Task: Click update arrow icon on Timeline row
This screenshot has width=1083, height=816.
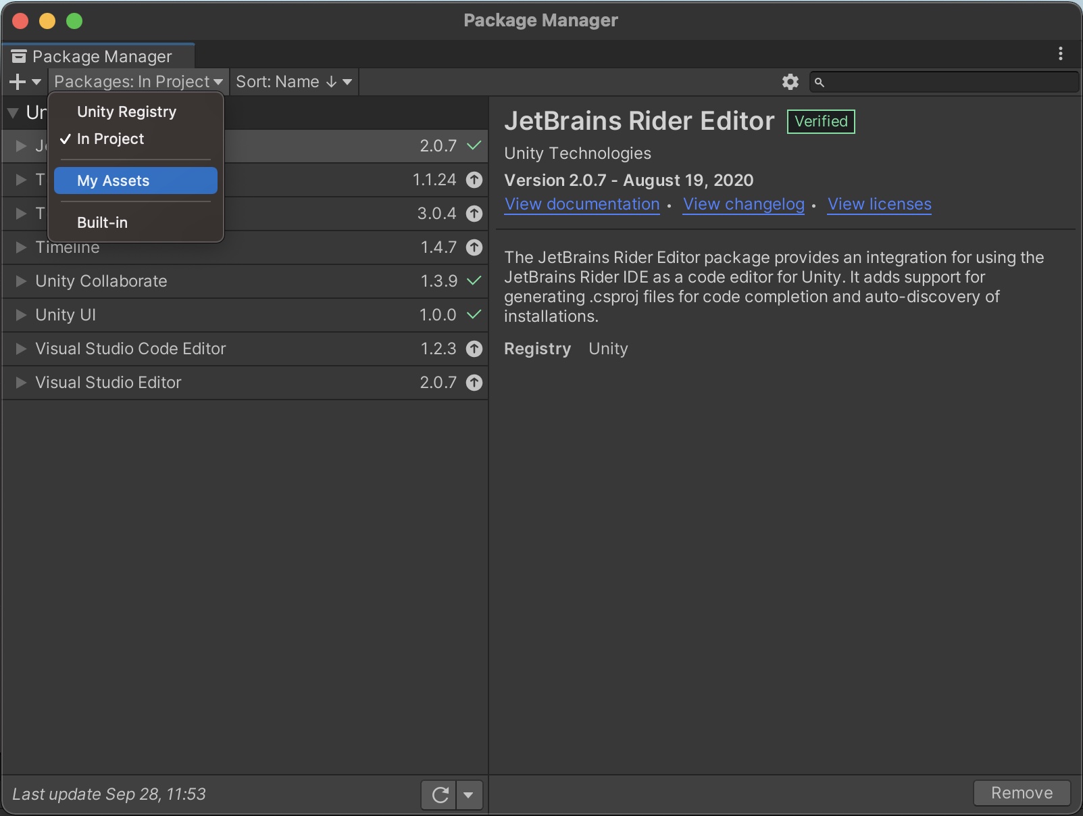Action: coord(474,247)
